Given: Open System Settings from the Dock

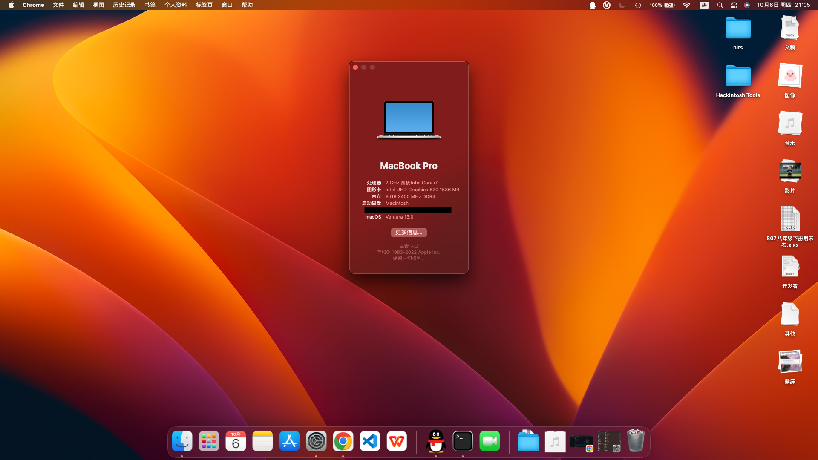Looking at the screenshot, I should (316, 441).
